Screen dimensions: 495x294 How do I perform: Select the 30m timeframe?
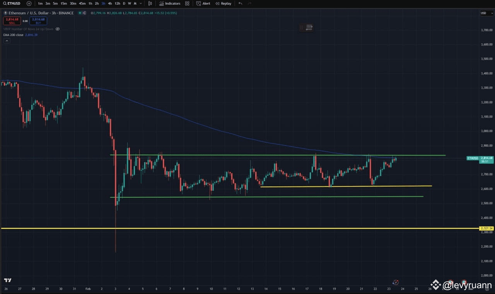click(73, 3)
